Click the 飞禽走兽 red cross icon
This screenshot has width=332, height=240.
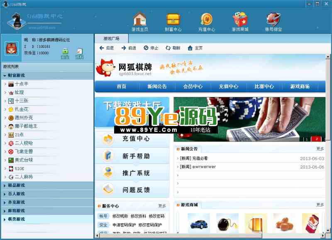11,152
